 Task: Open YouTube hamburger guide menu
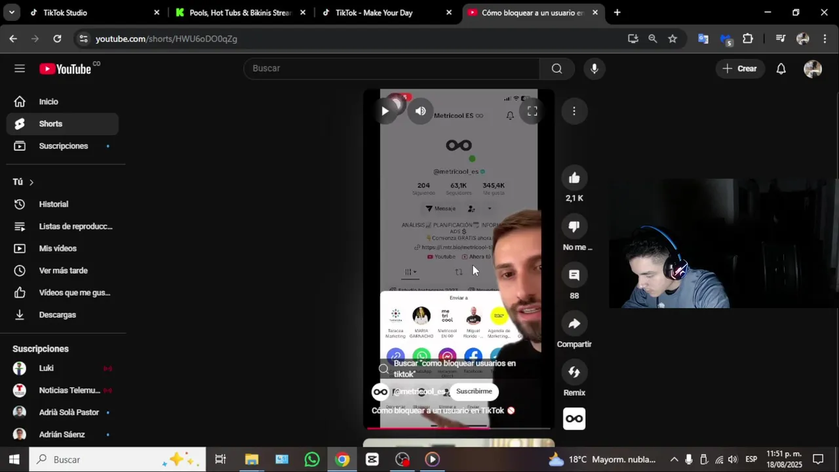[x=20, y=68]
